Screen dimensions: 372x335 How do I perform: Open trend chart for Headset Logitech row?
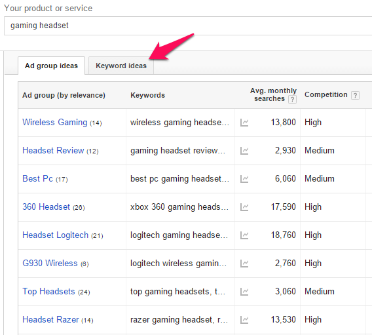point(244,235)
